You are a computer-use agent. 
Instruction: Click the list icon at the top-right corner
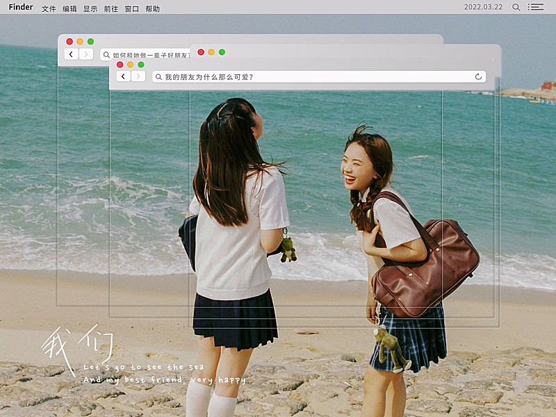pos(536,7)
